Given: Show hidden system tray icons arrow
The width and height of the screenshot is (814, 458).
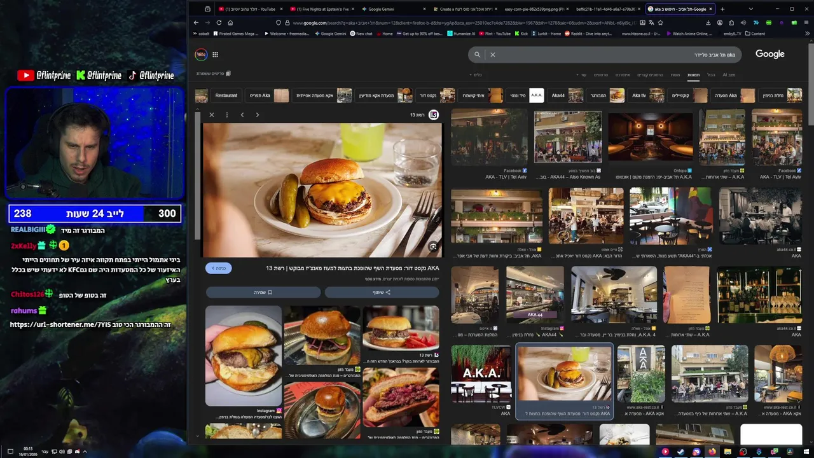Looking at the screenshot, I should (x=85, y=452).
